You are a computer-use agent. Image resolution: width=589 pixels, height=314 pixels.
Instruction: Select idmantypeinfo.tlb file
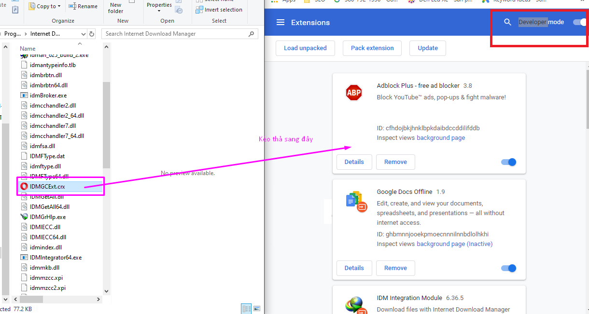(53, 65)
